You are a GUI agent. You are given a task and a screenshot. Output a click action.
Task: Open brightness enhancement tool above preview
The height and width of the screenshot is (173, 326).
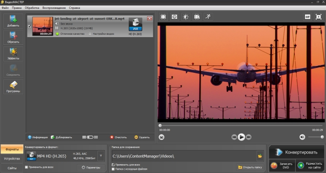coord(185,17)
